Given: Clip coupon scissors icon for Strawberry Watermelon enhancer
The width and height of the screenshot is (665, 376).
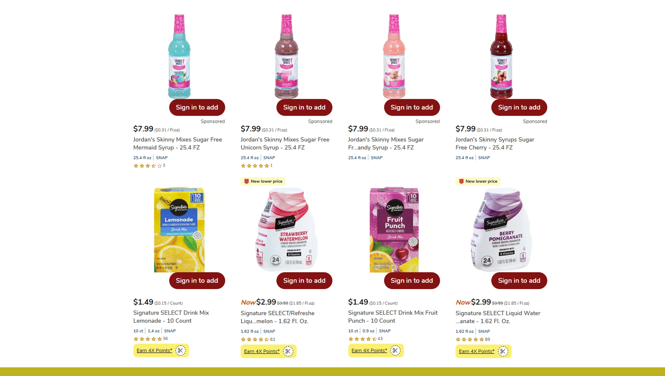Looking at the screenshot, I should click(288, 351).
